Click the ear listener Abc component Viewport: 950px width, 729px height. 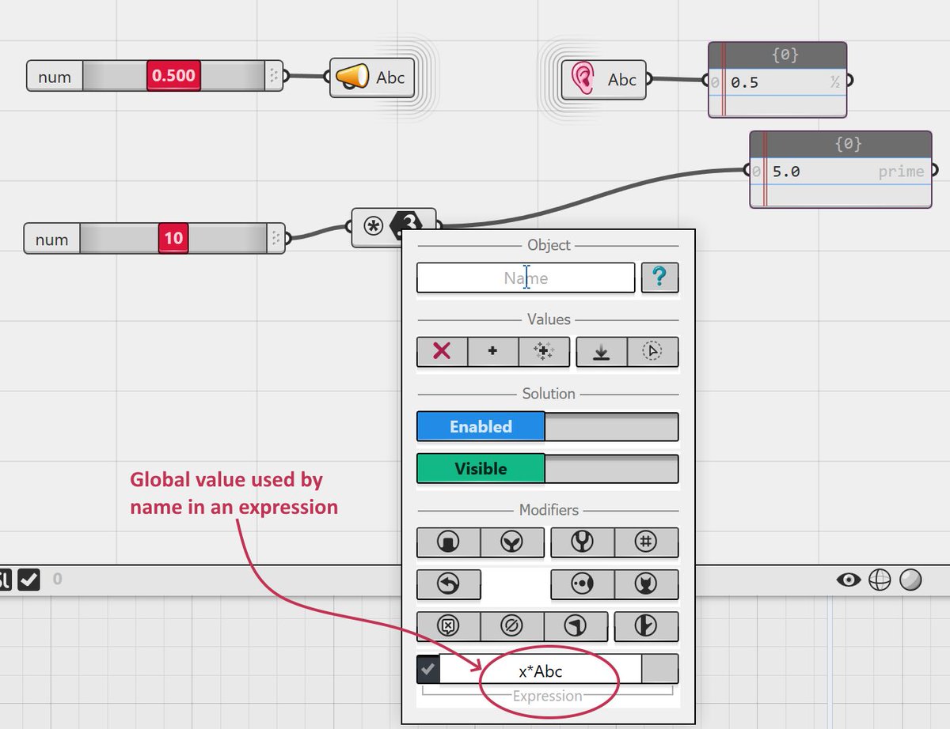click(603, 79)
